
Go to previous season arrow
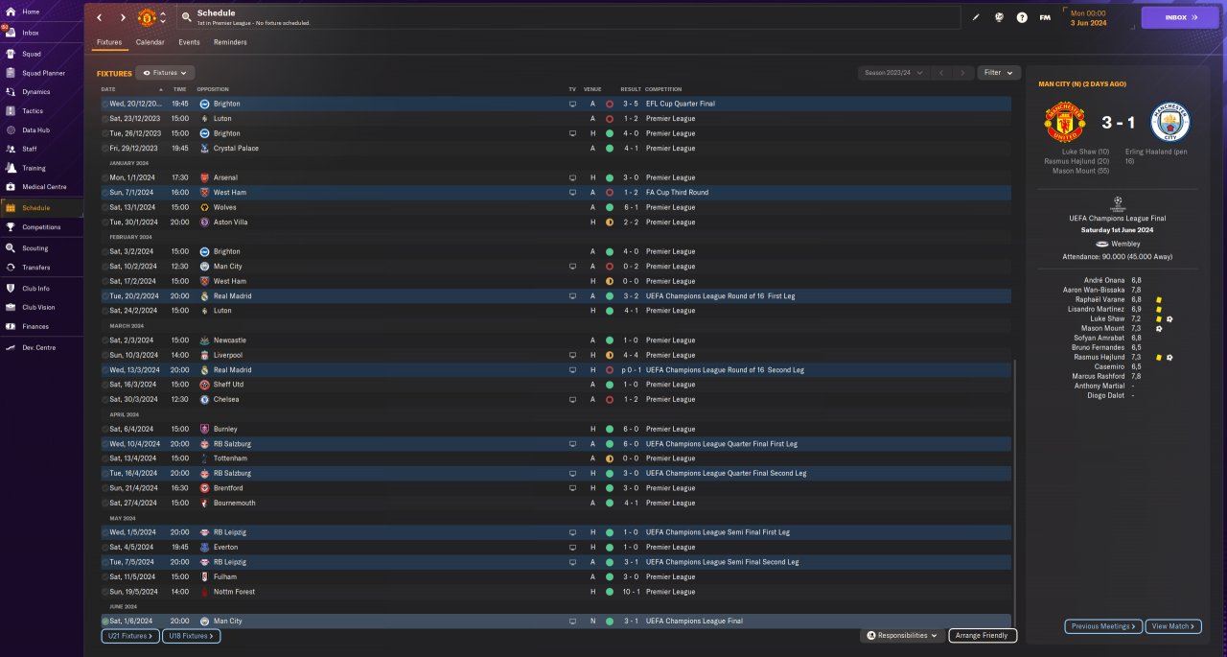coord(941,73)
